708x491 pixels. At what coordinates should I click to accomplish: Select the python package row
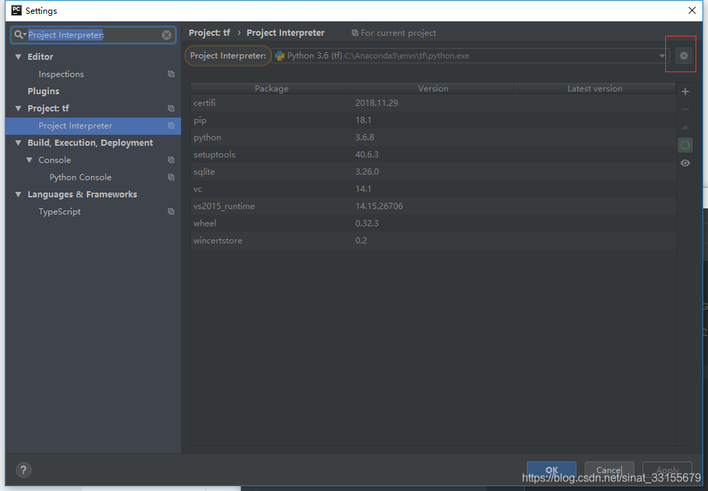point(433,137)
